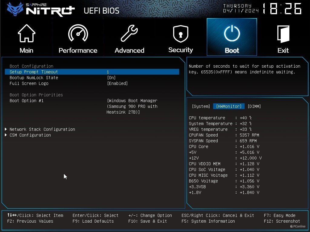Click the Boot power icon
Image resolution: width=310 pixels, height=232 pixels.
pos(232,34)
